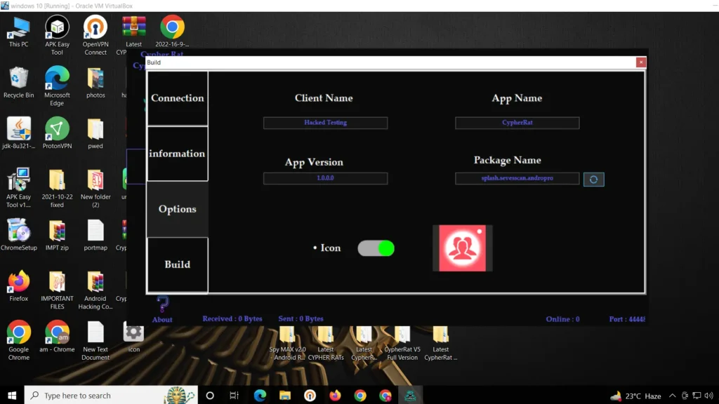Regenerate package name with refresh icon
Image resolution: width=719 pixels, height=404 pixels.
point(593,180)
